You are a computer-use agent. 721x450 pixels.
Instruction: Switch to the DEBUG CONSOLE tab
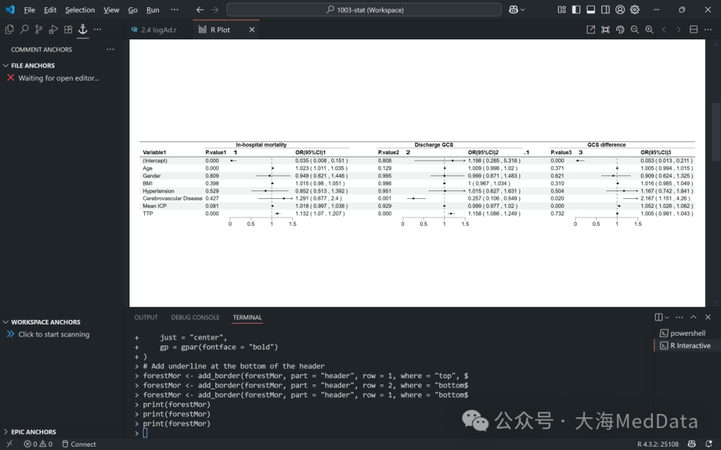click(x=195, y=317)
